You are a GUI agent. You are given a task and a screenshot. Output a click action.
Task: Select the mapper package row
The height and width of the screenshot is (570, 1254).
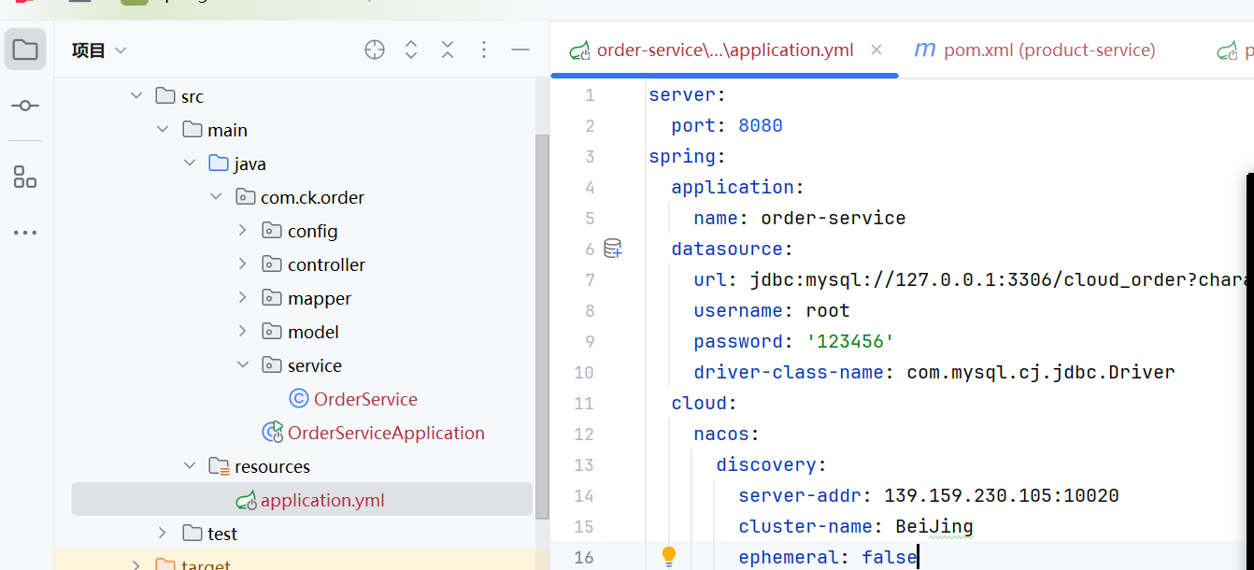tap(302, 298)
